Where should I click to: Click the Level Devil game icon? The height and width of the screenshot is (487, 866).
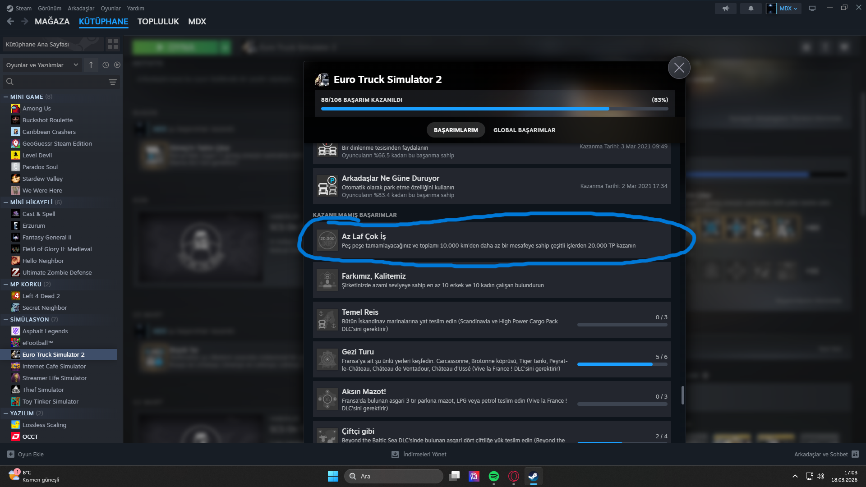pos(16,155)
